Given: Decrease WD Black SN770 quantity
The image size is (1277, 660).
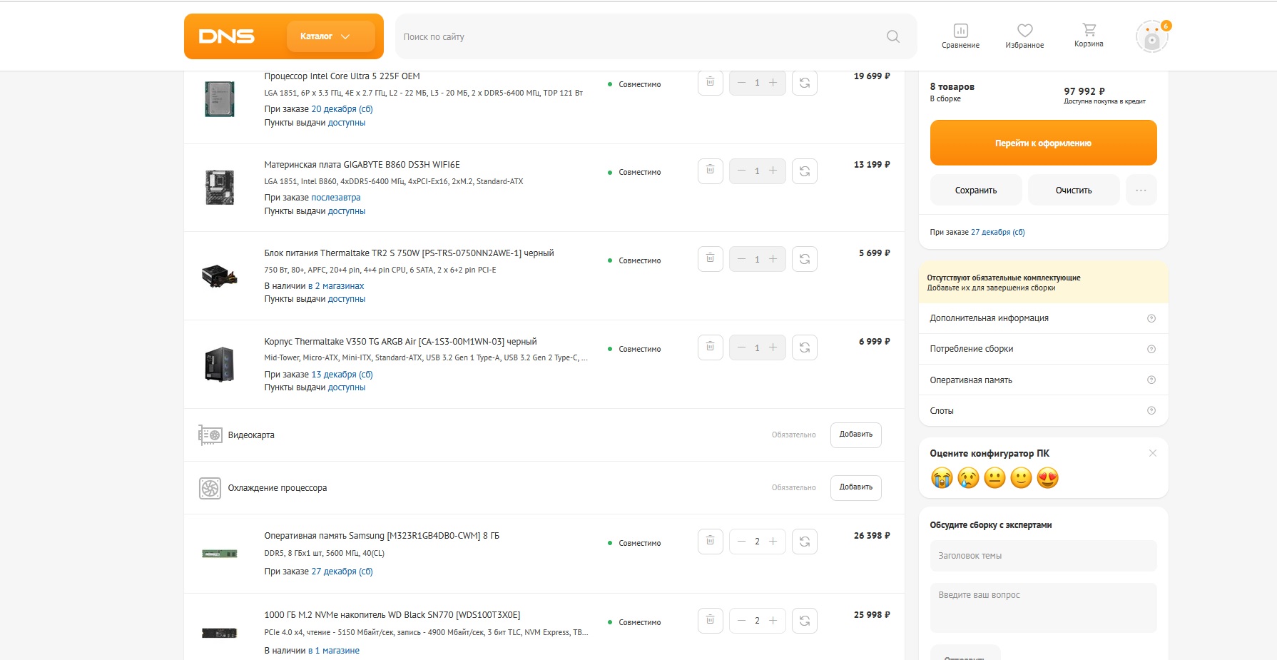Looking at the screenshot, I should [x=741, y=621].
